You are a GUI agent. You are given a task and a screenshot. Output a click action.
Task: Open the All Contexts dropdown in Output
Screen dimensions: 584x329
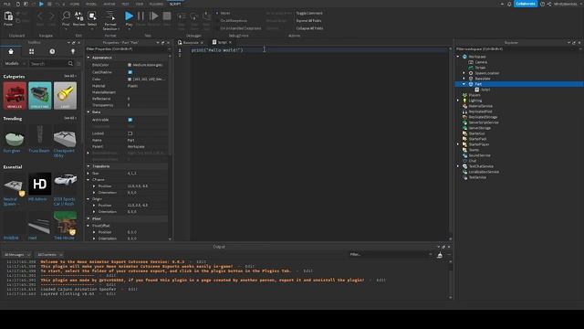pyautogui.click(x=49, y=255)
